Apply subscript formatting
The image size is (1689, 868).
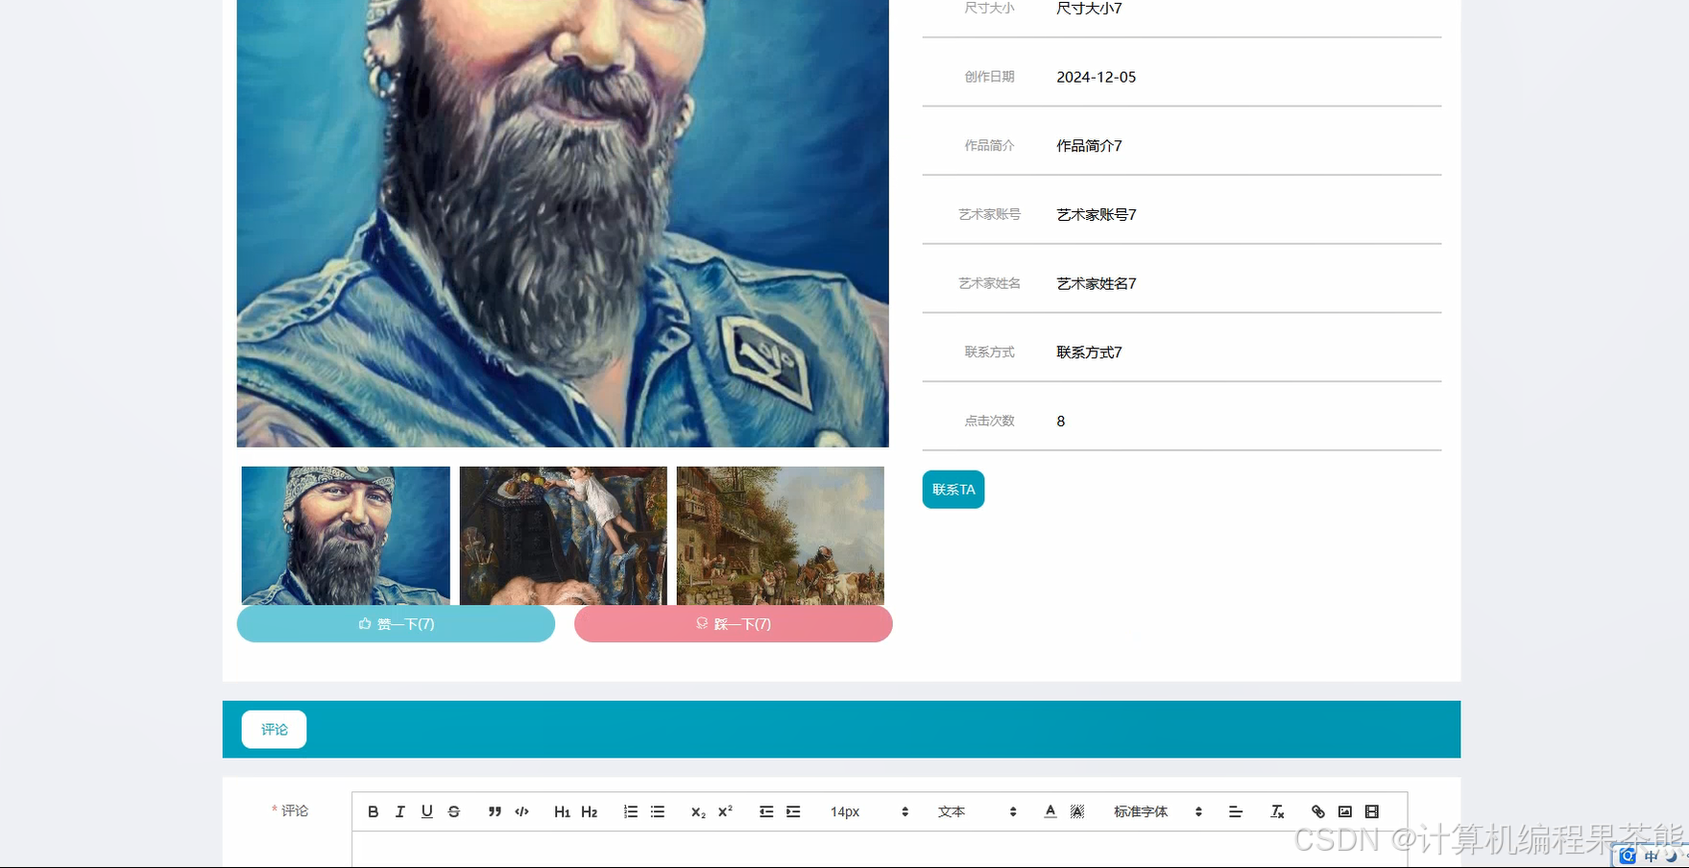698,811
